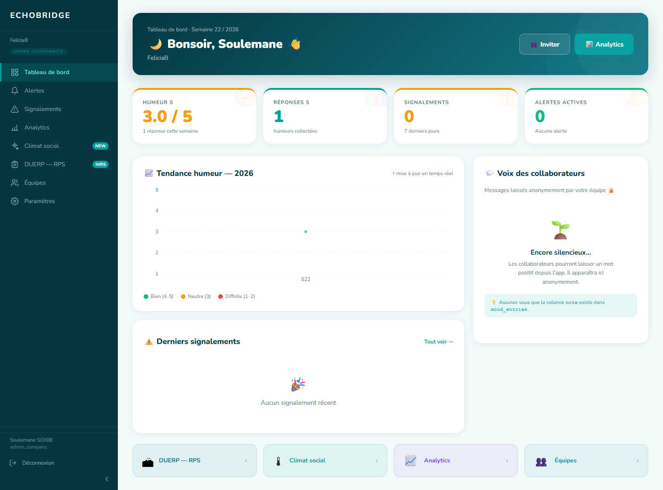The height and width of the screenshot is (490, 663).
Task: Click the chevron on Analytics card
Action: point(507,461)
